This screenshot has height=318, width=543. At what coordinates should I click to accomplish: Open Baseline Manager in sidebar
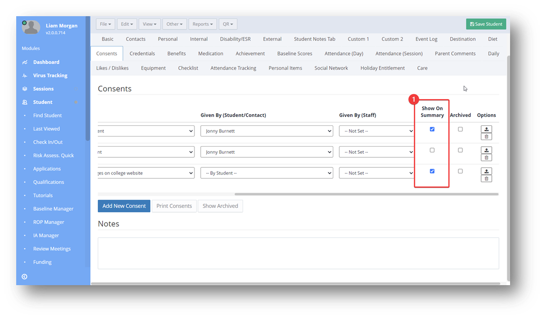(x=53, y=209)
